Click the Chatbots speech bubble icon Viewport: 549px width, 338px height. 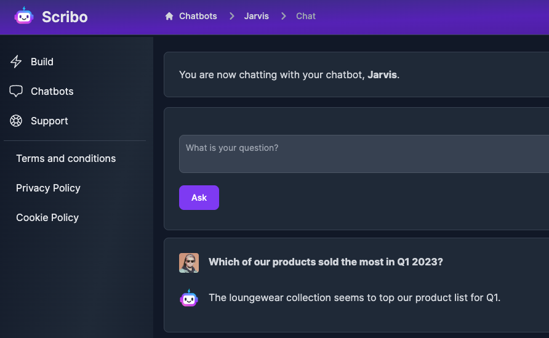(x=16, y=91)
